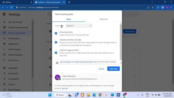Click the settings sidebar scrollbar

click(33, 49)
